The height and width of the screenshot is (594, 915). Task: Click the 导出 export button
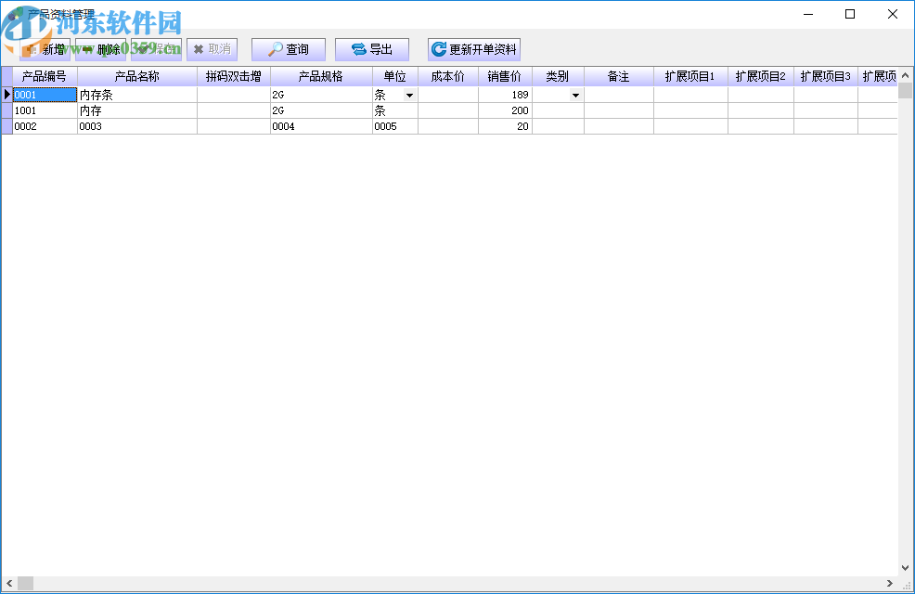[372, 49]
